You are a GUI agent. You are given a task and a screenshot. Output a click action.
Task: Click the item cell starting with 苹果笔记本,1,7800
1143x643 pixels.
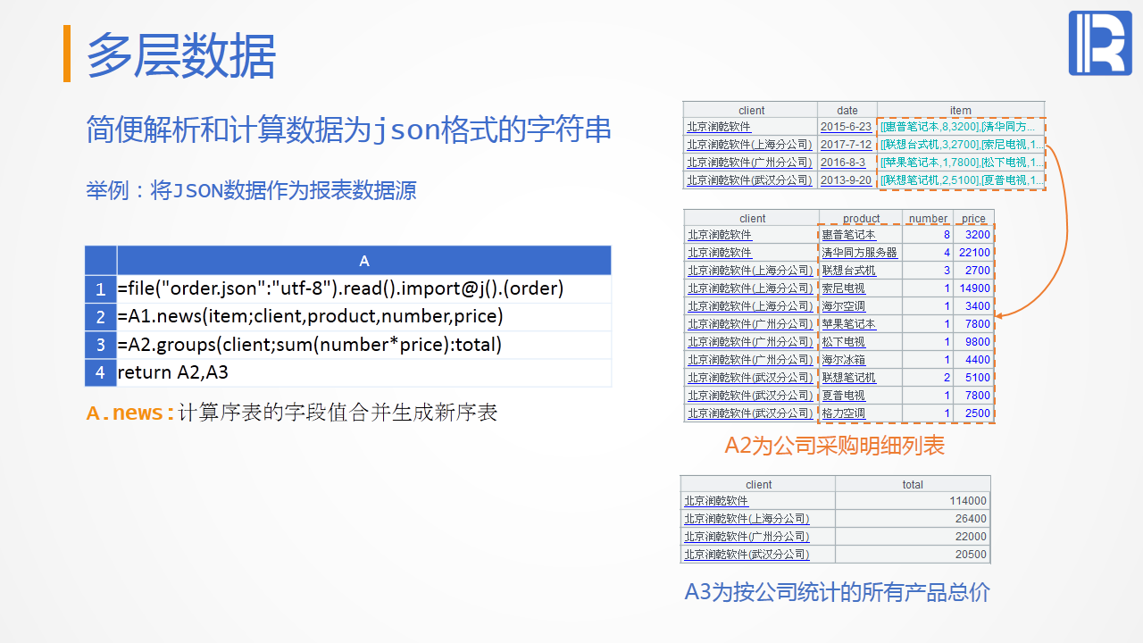point(962,163)
